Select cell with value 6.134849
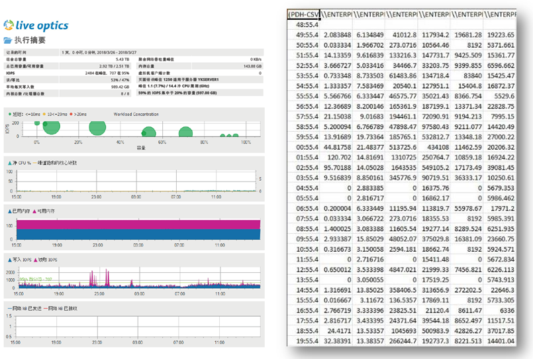This screenshot has width=533, height=359. (369, 35)
